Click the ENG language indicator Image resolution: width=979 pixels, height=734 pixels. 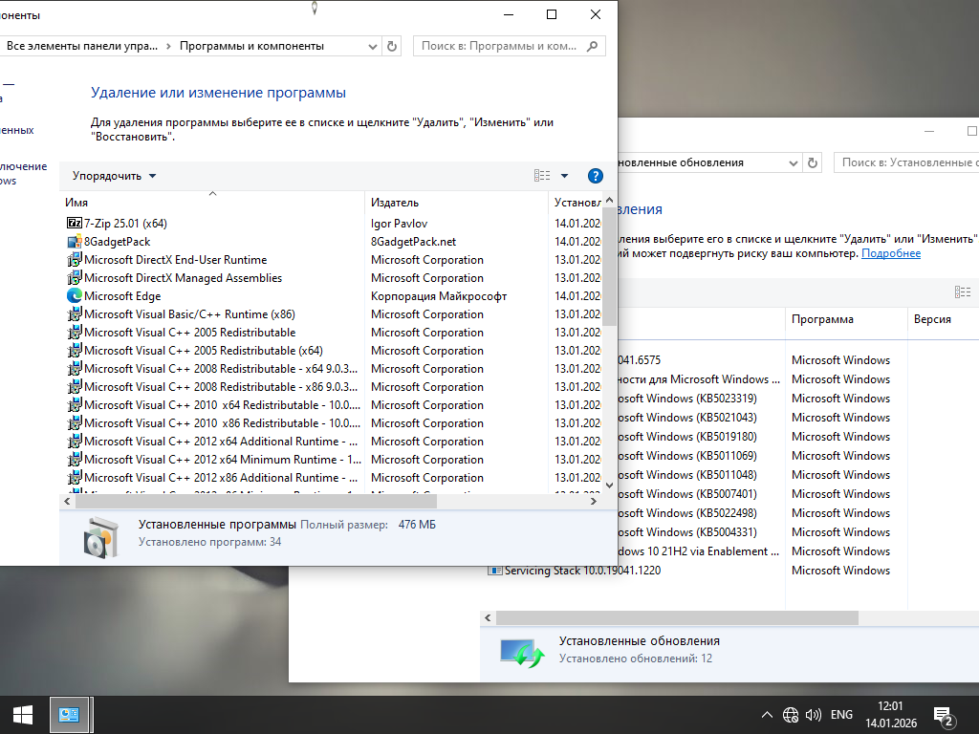coord(841,715)
